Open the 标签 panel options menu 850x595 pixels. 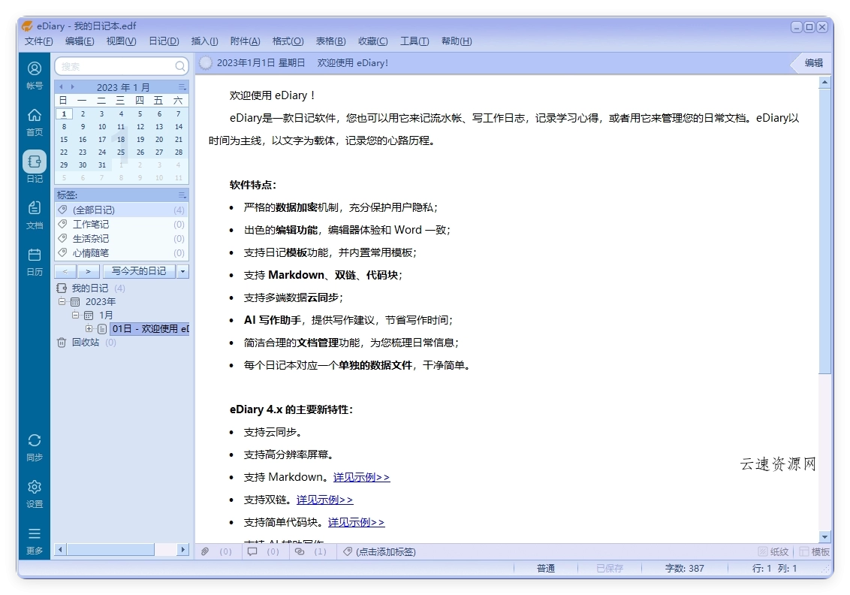[182, 195]
